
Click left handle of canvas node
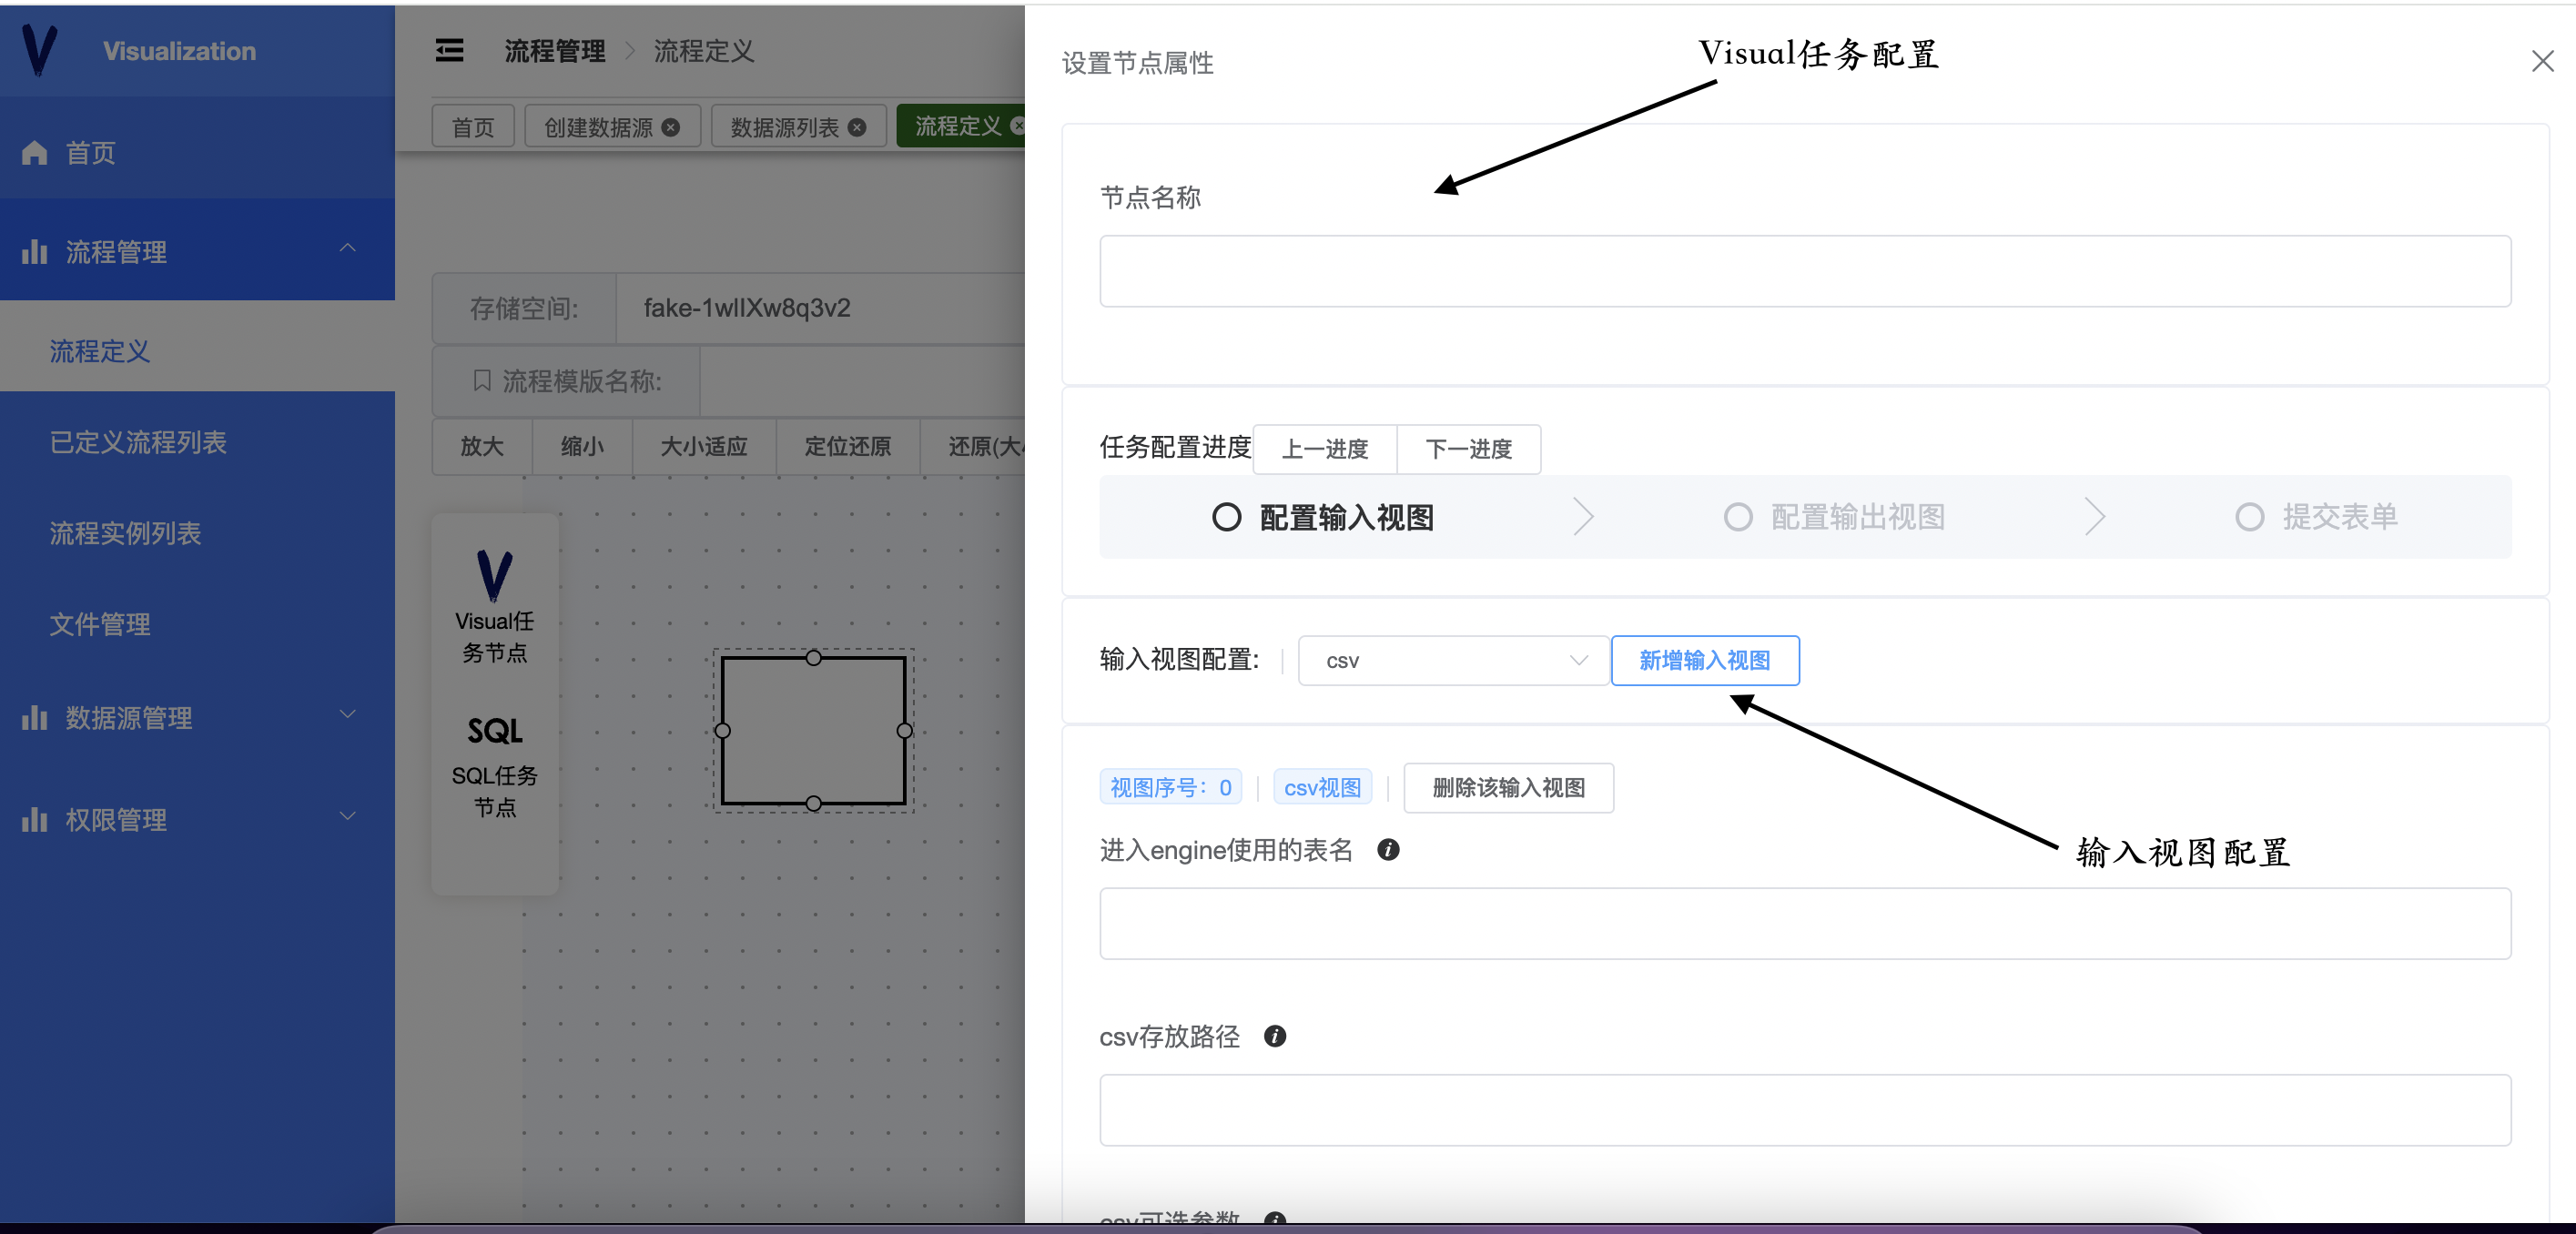click(723, 731)
